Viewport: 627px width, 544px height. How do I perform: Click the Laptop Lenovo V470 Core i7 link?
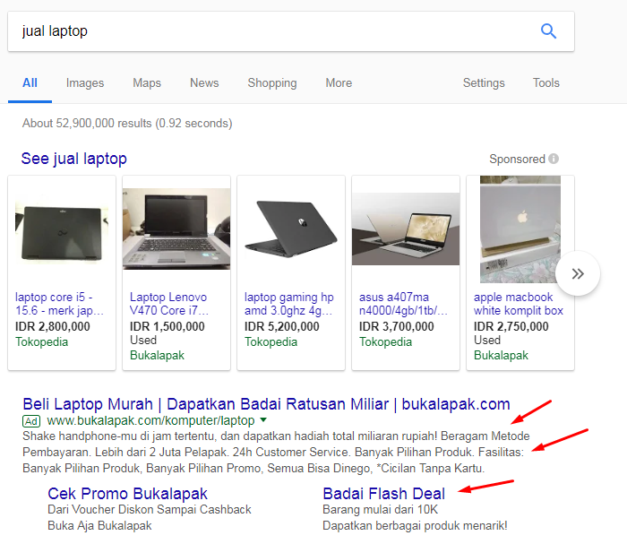click(x=168, y=304)
